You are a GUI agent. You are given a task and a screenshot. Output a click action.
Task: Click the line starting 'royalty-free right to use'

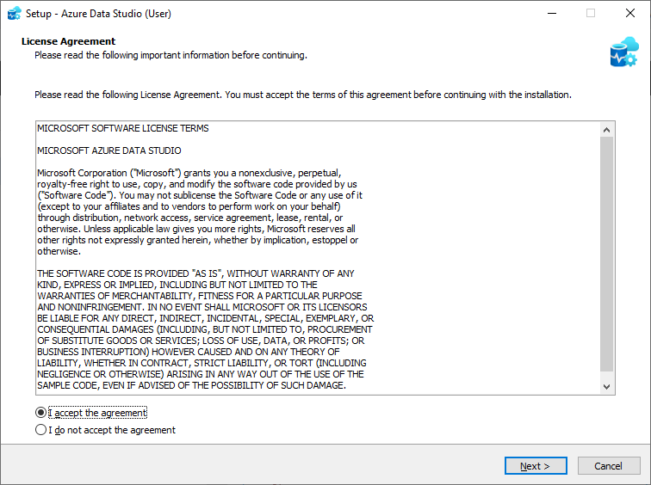[197, 184]
